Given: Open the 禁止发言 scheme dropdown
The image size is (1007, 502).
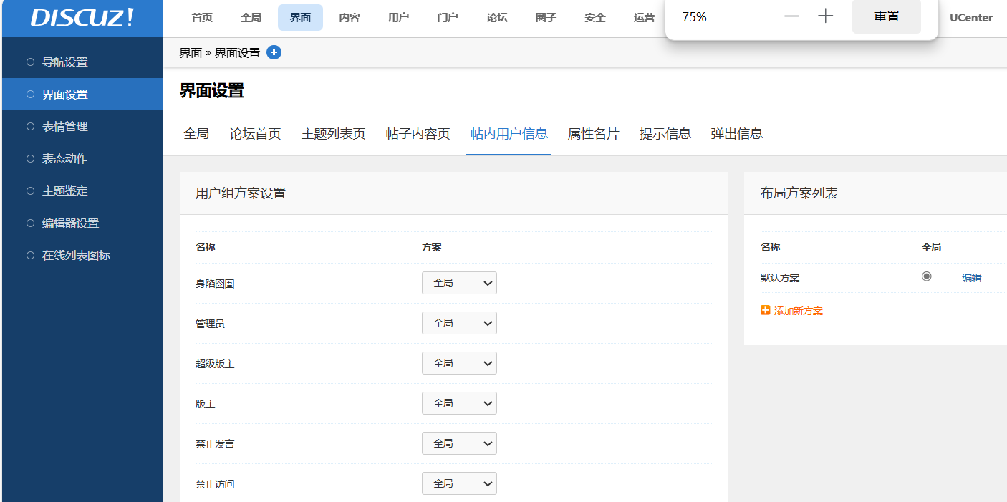Looking at the screenshot, I should pyautogui.click(x=459, y=443).
